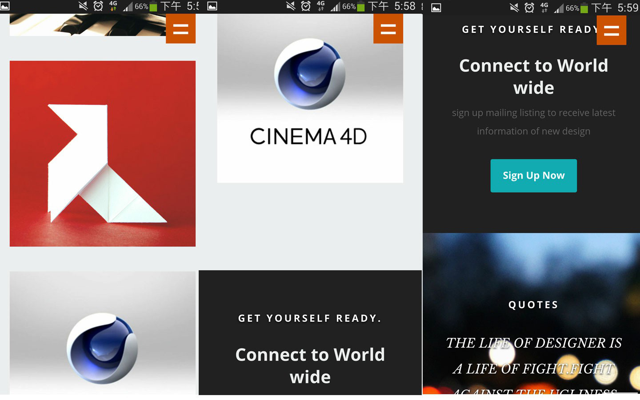Click the 'sign up mailing listing to receive latest' text
This screenshot has height=400, width=640.
coord(533,113)
